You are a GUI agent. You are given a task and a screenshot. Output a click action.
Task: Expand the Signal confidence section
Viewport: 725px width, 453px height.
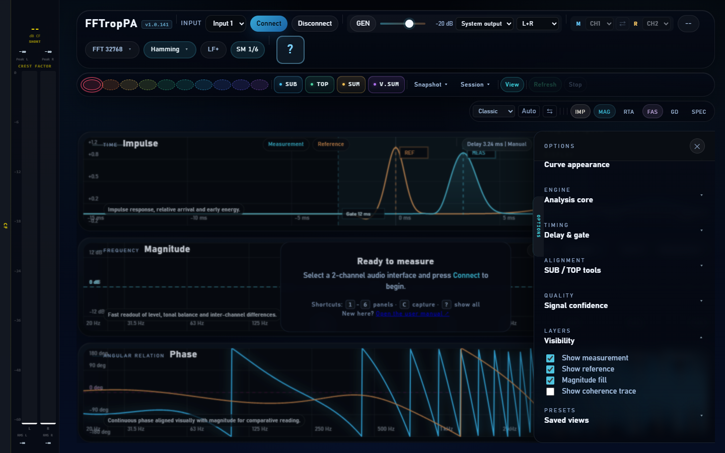[623, 301]
